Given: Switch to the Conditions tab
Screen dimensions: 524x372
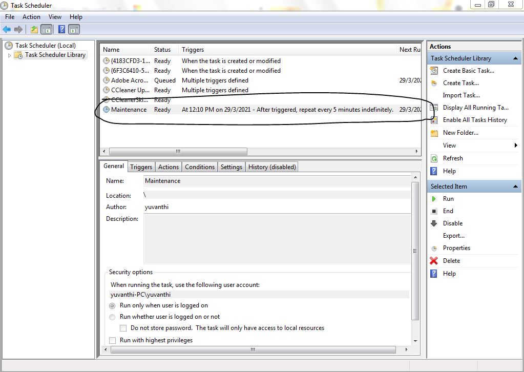Looking at the screenshot, I should pos(200,167).
